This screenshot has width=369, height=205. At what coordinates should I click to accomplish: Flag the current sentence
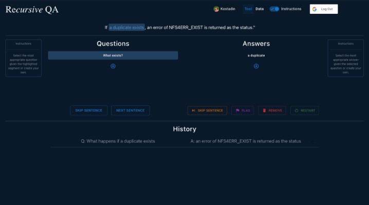(x=243, y=110)
